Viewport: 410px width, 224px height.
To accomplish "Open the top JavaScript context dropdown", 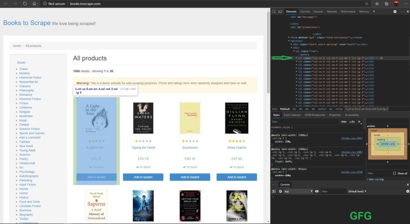I will click(298, 191).
